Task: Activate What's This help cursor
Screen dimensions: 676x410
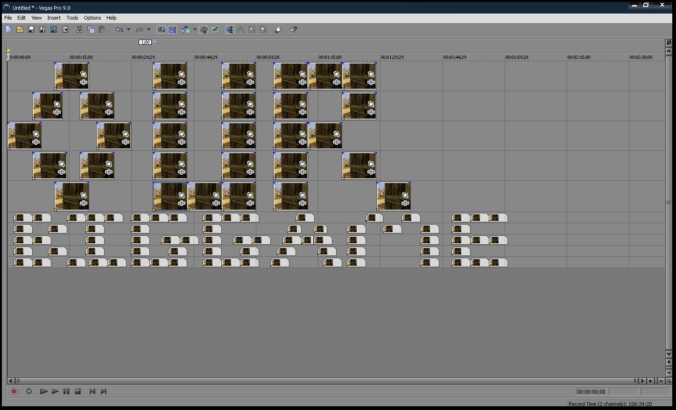Action: pyautogui.click(x=294, y=29)
